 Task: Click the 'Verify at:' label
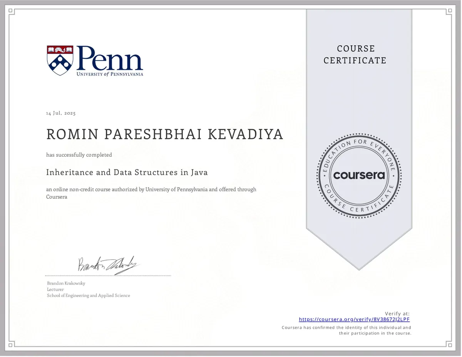click(397, 313)
